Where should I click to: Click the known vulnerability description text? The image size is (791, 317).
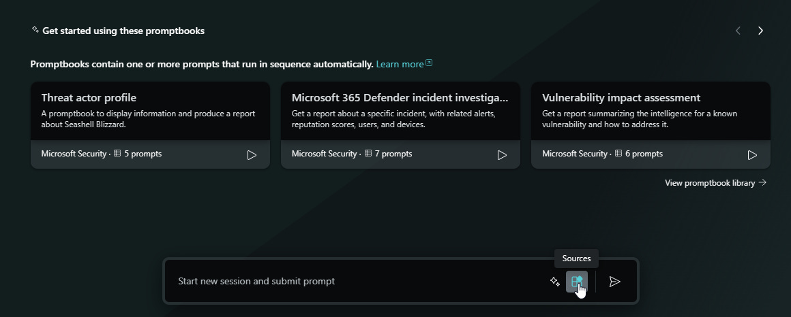click(x=640, y=119)
